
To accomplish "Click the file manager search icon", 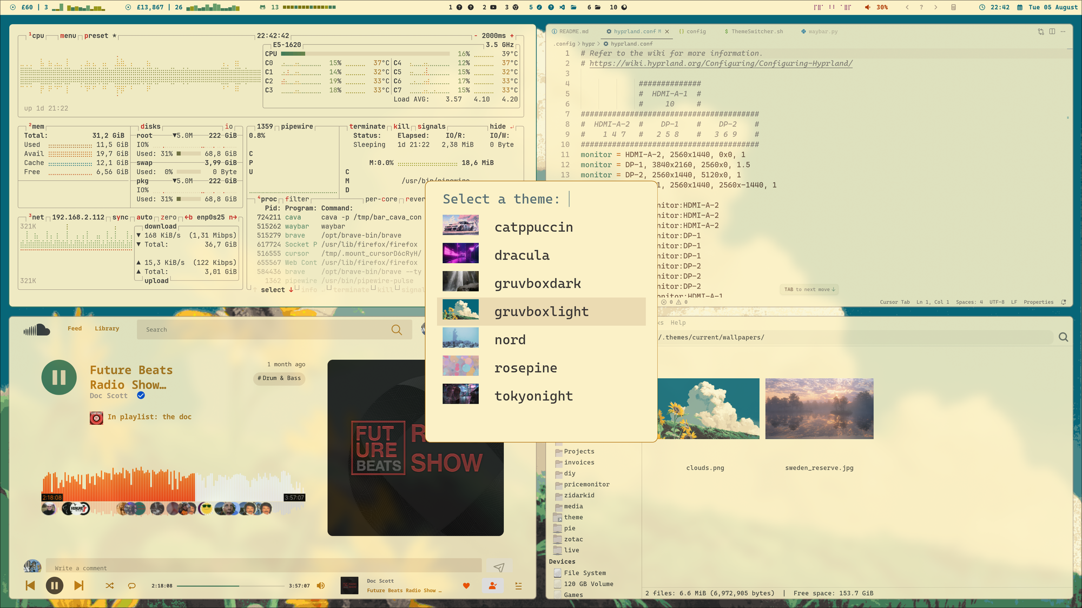I will coord(1063,337).
